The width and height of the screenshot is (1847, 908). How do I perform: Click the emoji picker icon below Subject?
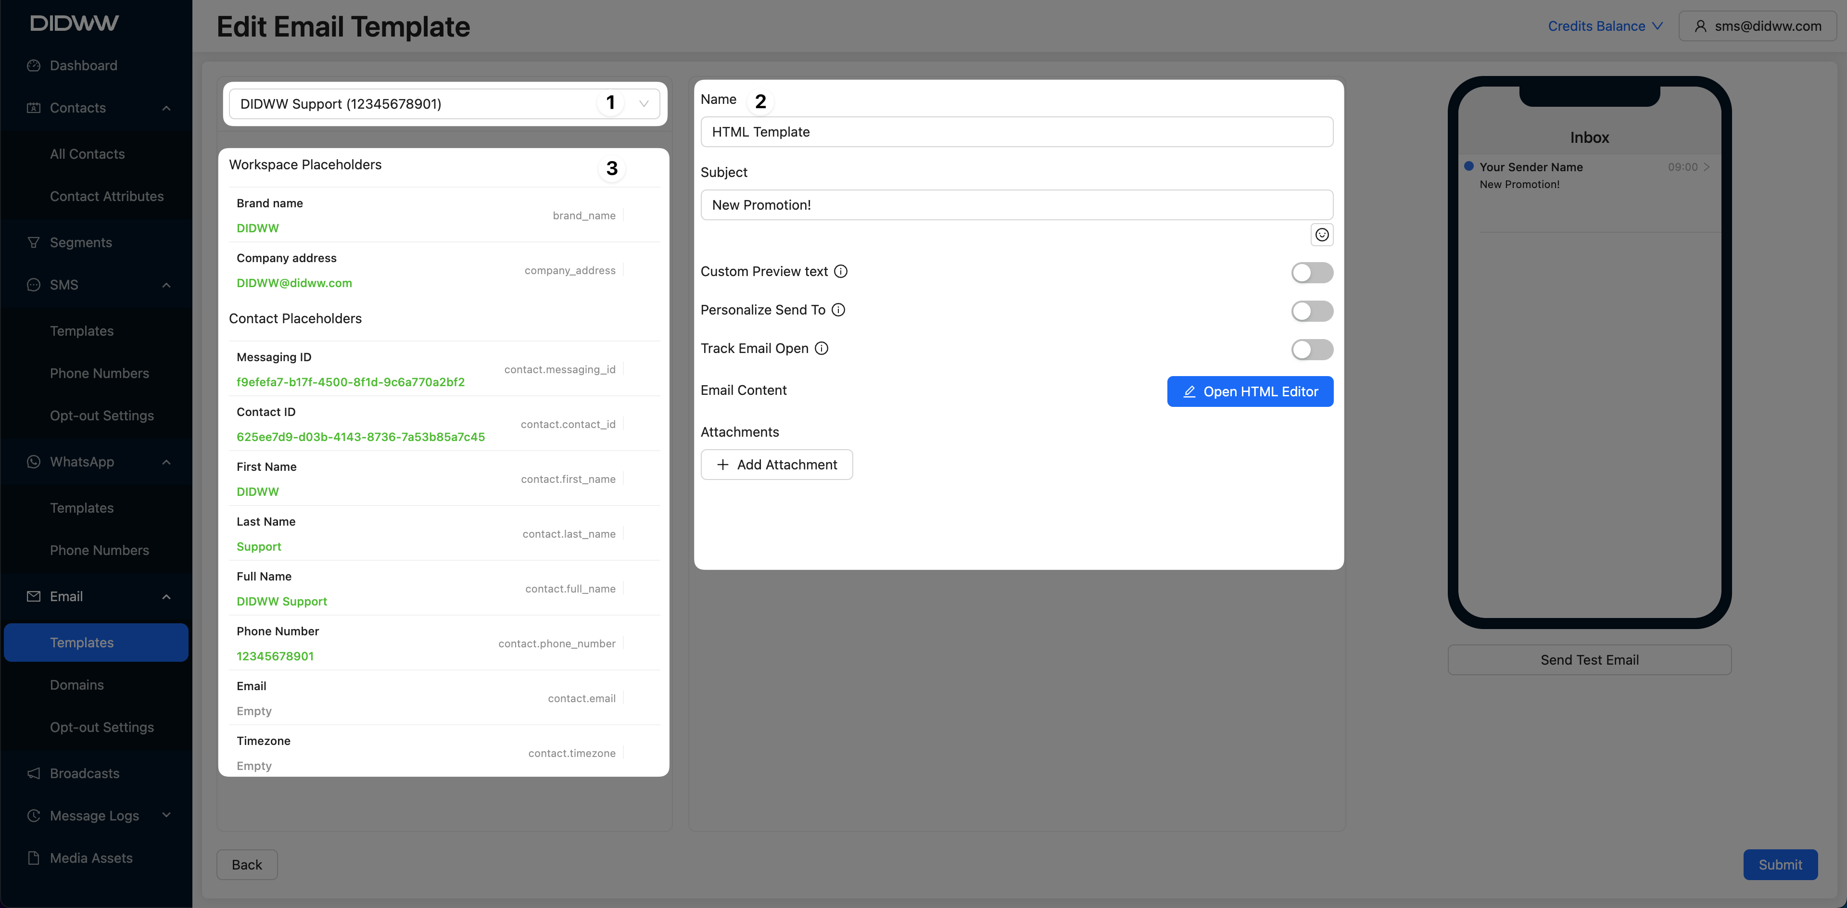[1321, 234]
